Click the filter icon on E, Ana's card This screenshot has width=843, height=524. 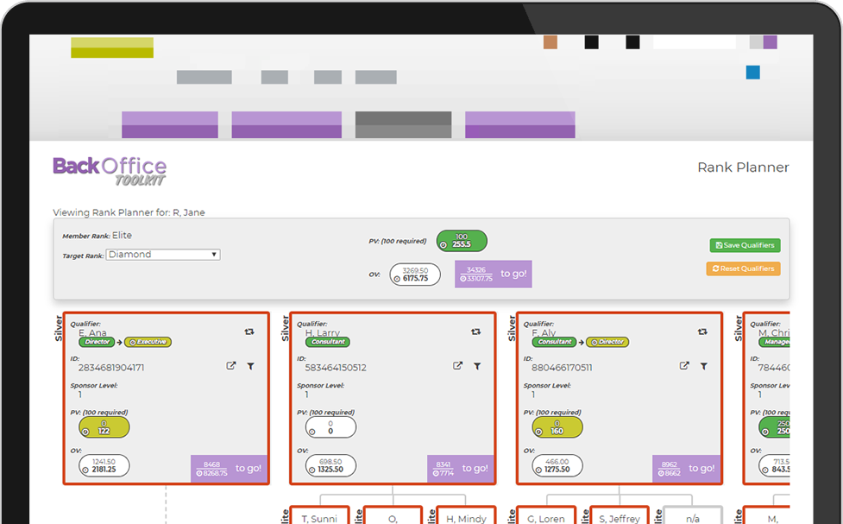pos(250,366)
